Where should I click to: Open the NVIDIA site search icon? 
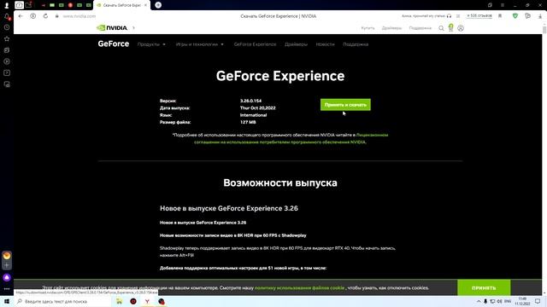pyautogui.click(x=441, y=28)
